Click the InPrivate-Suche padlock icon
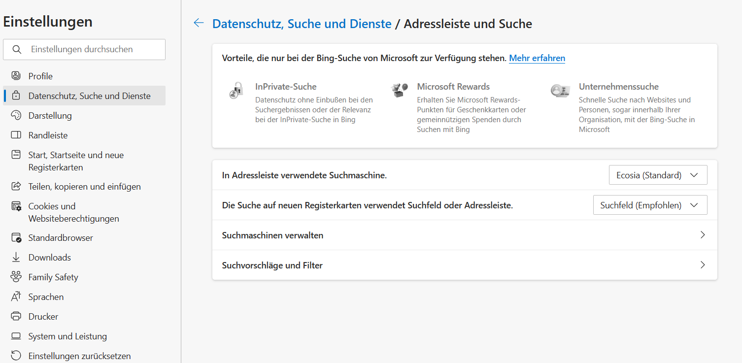 tap(236, 91)
